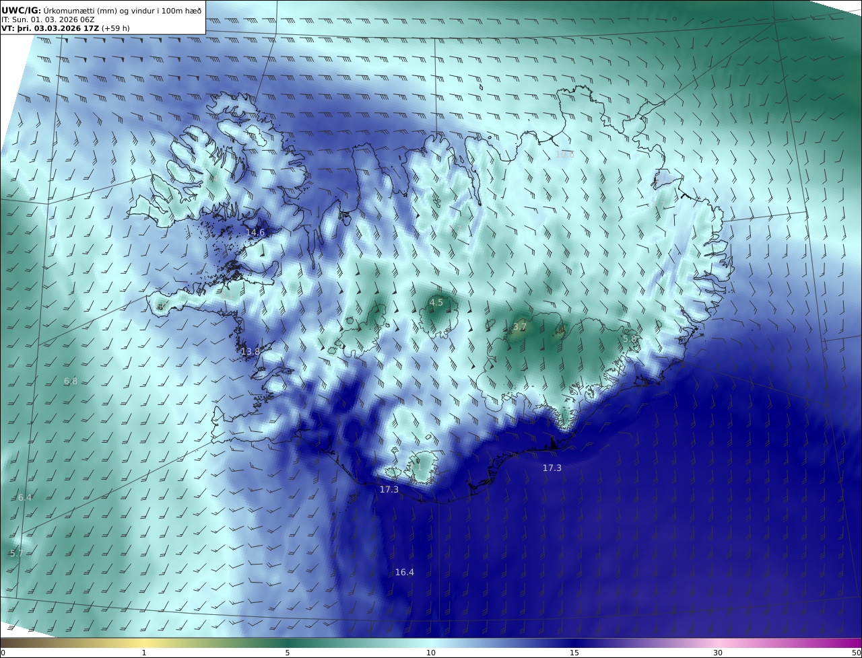862x658 pixels.
Task: Click the 6.8 value over the western sea
Action: (x=71, y=381)
